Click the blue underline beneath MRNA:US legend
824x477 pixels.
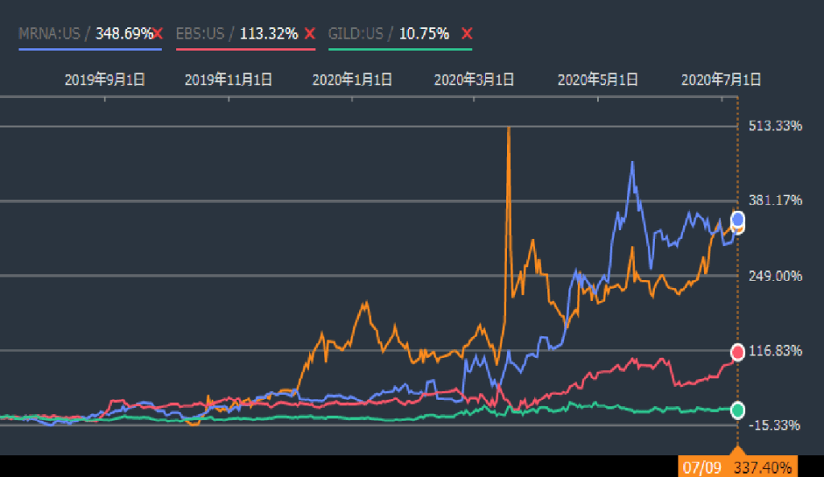point(90,49)
